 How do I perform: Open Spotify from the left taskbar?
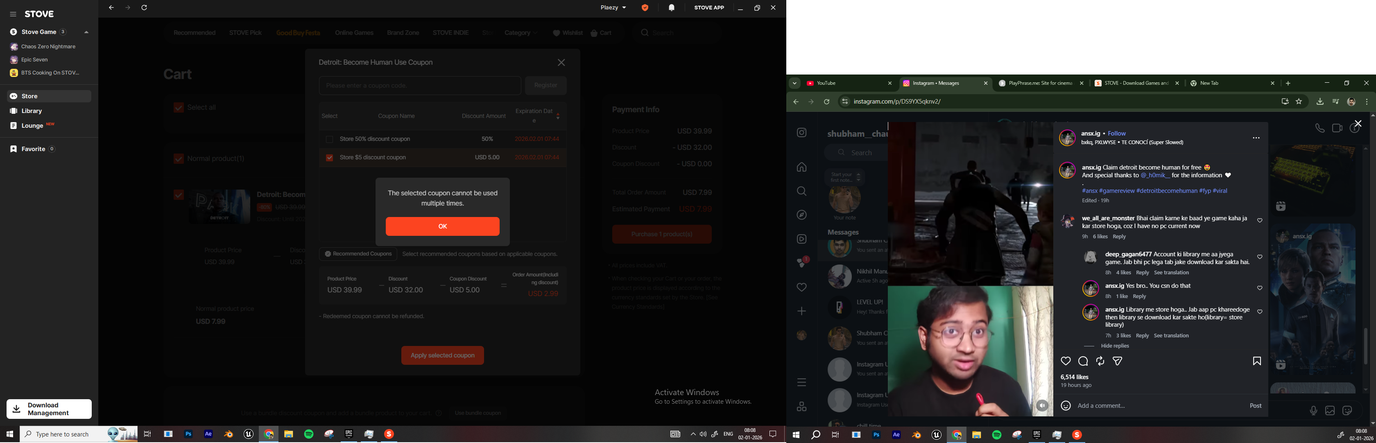[309, 434]
